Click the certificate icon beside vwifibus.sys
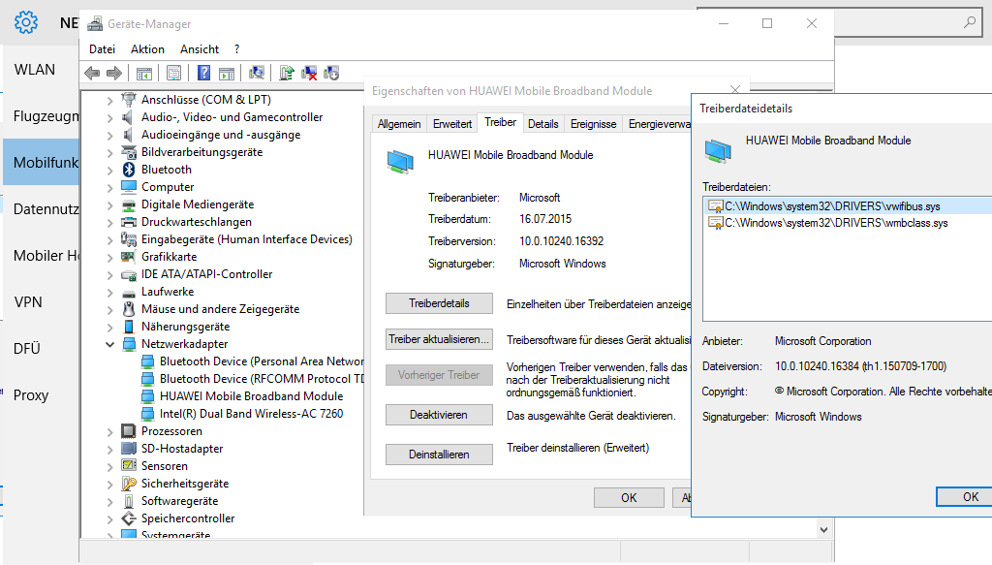 pos(716,206)
